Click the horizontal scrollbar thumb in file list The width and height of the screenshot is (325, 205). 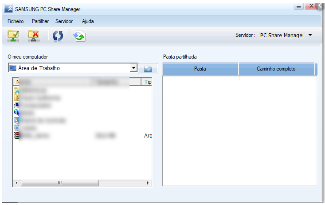point(60,183)
